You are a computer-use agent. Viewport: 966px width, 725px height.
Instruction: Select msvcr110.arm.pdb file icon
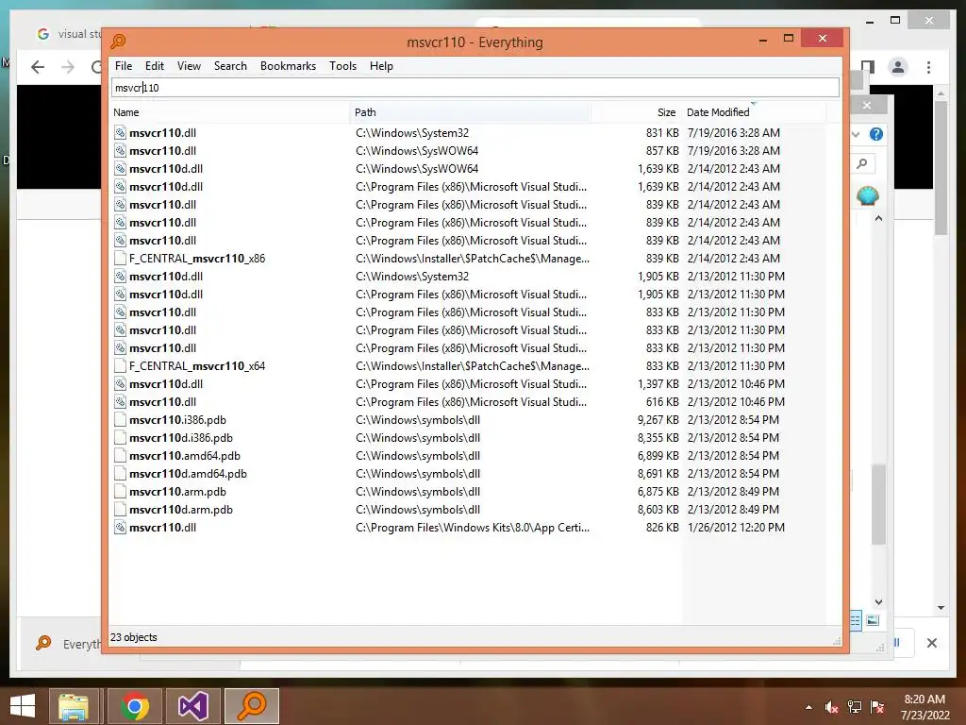point(120,491)
